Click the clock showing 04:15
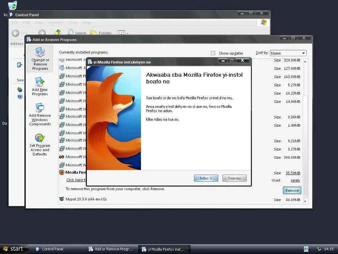Image resolution: width=338 pixels, height=254 pixels. pyautogui.click(x=329, y=249)
